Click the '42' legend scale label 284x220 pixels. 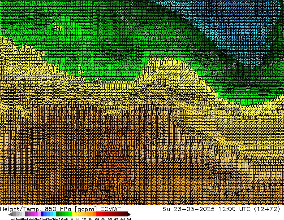click(x=116, y=219)
